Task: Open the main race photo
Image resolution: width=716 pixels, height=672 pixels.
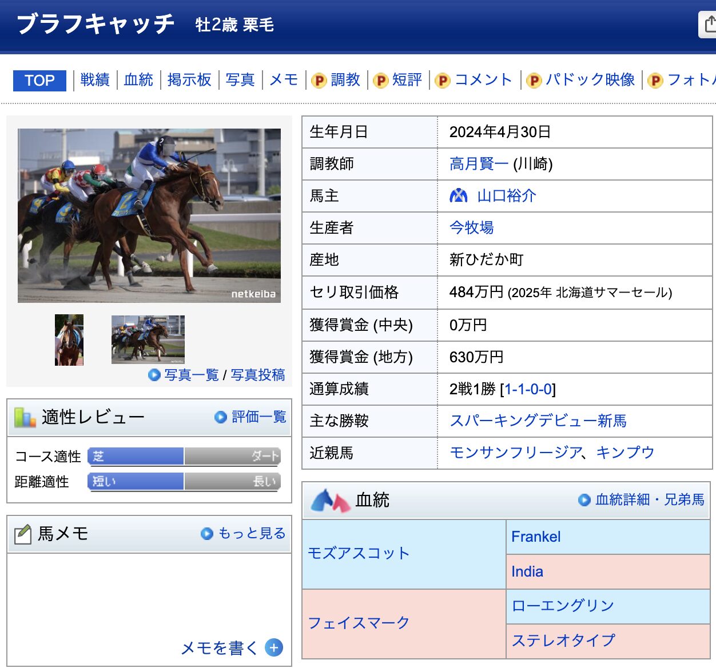Action: tap(149, 215)
